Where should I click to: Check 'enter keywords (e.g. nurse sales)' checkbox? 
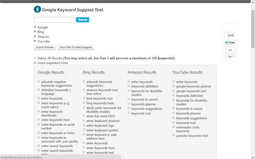(39, 103)
